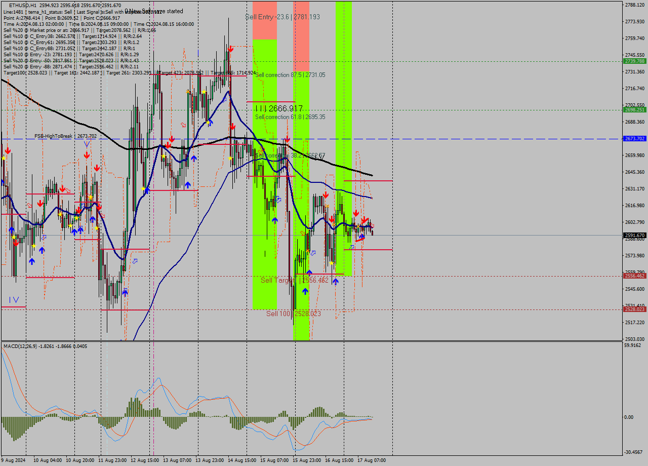The width and height of the screenshot is (648, 466).
Task: Select the 'FSB-HighToBreak | 2673.702' label
Action: coord(65,136)
